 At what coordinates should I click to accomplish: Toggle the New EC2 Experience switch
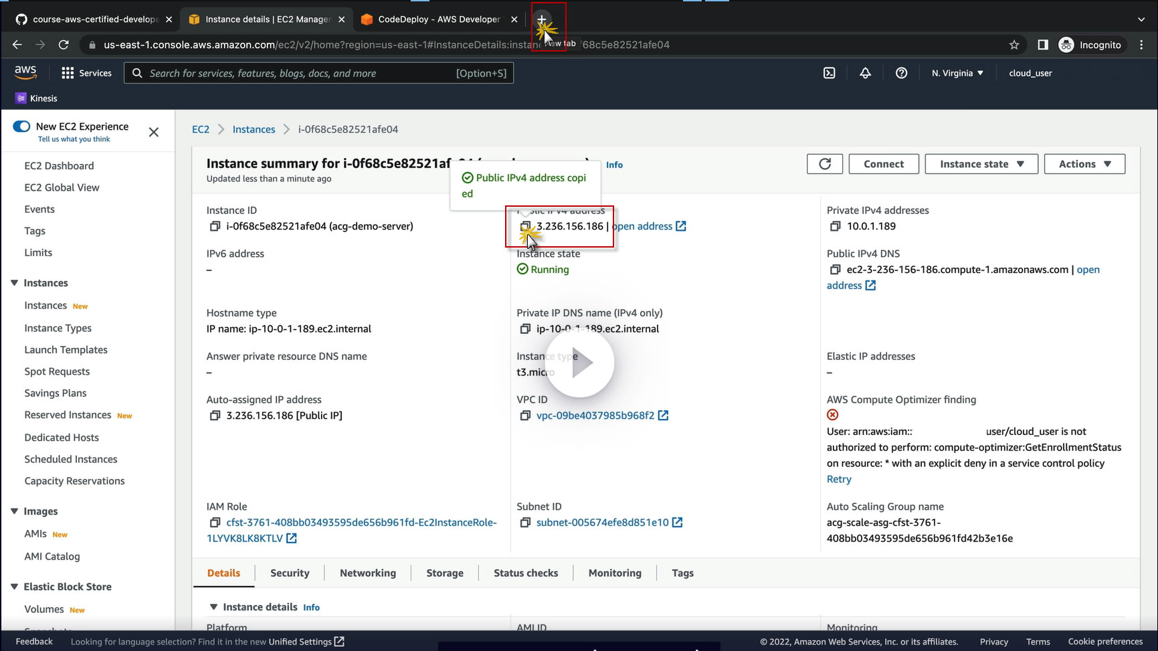pos(21,126)
